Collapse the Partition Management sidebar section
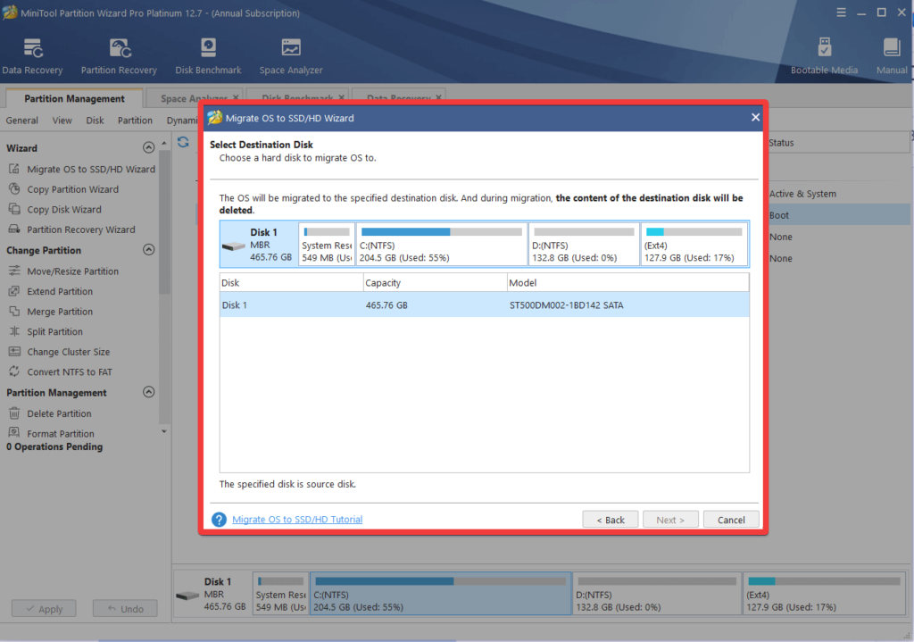Viewport: 914px width, 642px height. [149, 392]
